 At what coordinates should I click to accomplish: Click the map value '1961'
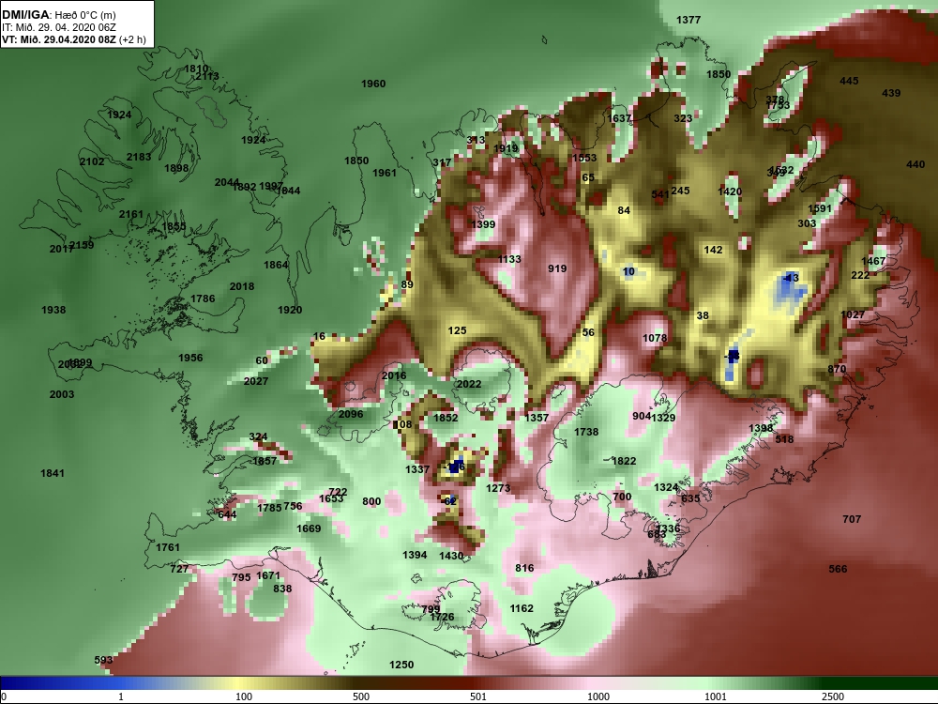pyautogui.click(x=385, y=173)
